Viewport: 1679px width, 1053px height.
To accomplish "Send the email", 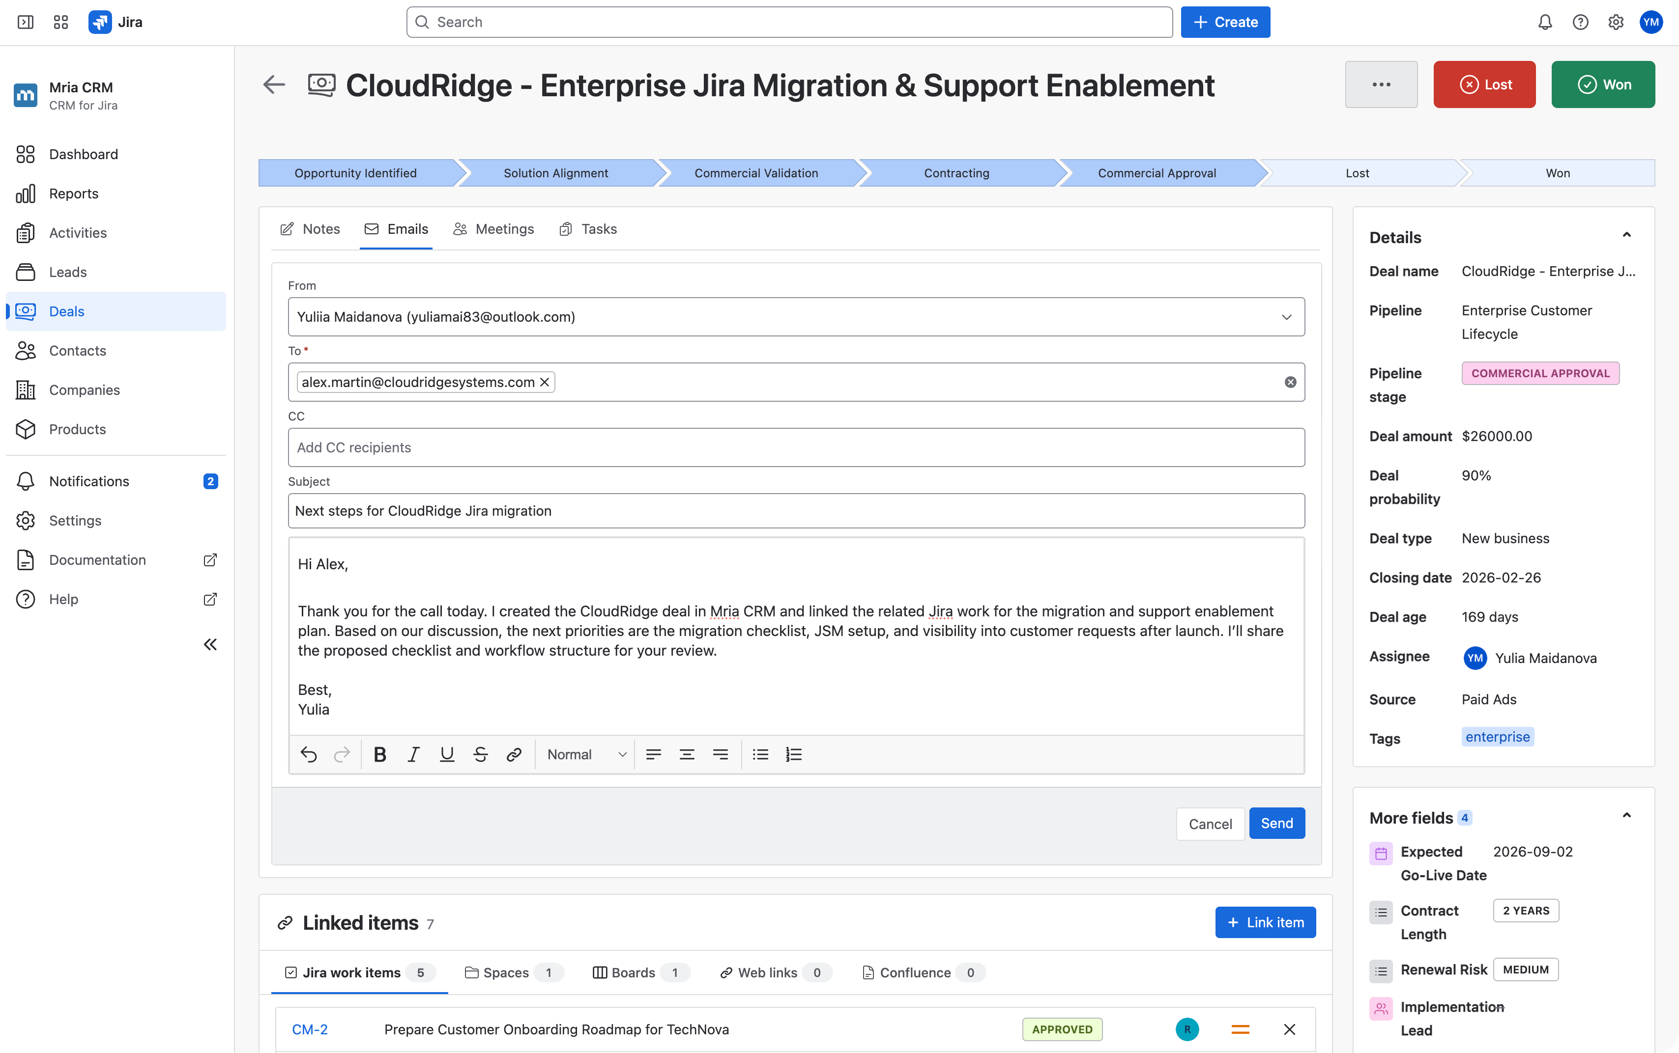I will pos(1276,823).
